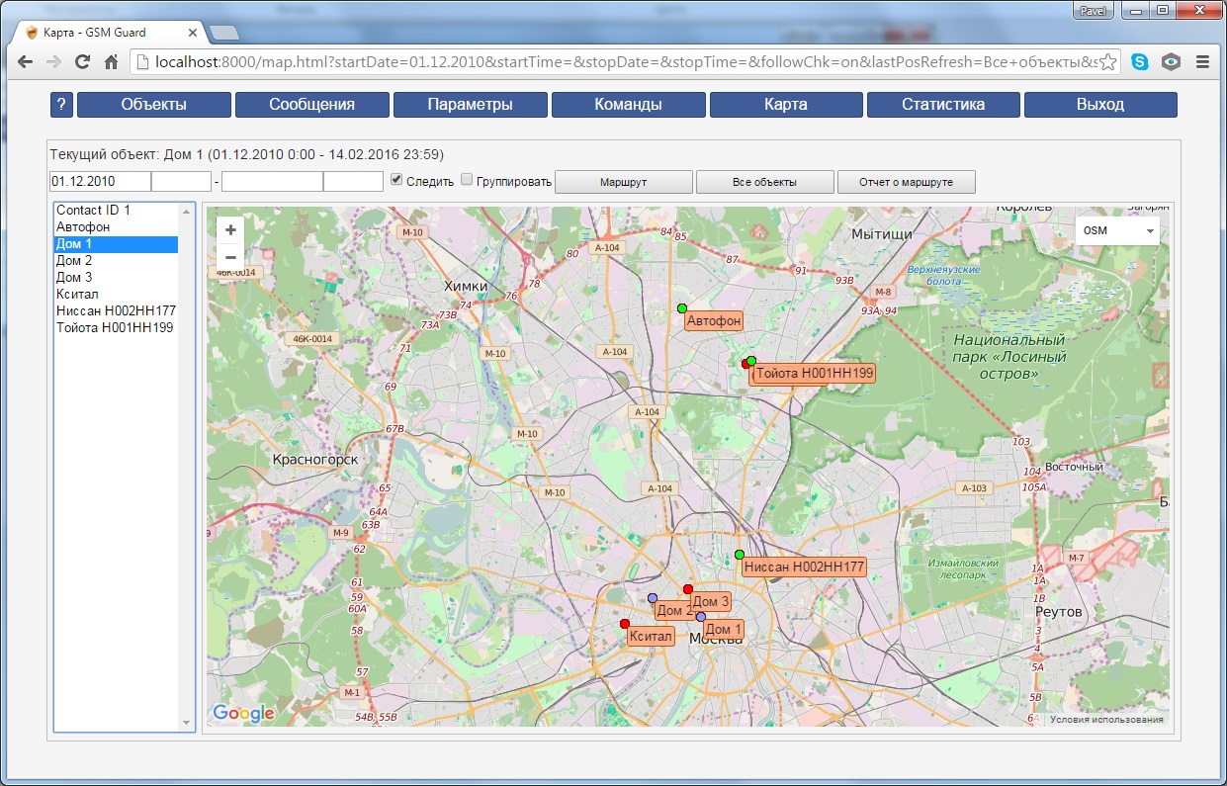Log out with the Выход button
The image size is (1227, 786).
(1100, 105)
